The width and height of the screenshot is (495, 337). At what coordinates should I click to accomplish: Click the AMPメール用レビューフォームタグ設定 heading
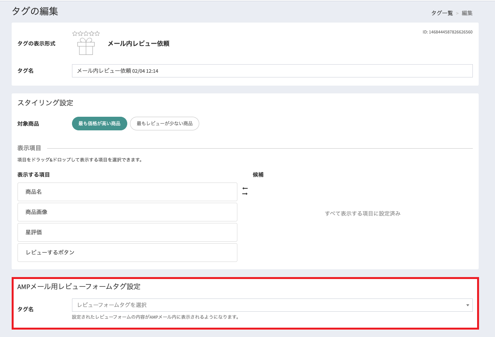[79, 287]
